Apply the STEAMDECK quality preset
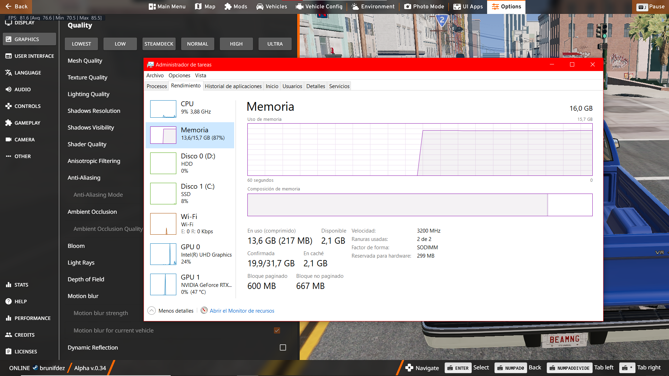This screenshot has width=669, height=376. pyautogui.click(x=159, y=44)
